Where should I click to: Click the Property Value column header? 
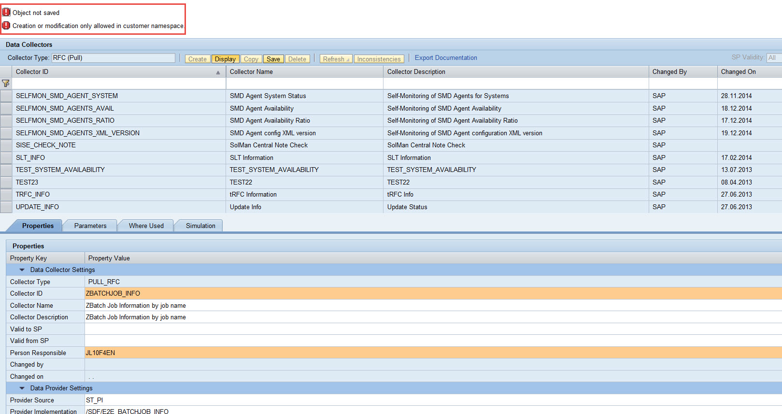pos(433,258)
